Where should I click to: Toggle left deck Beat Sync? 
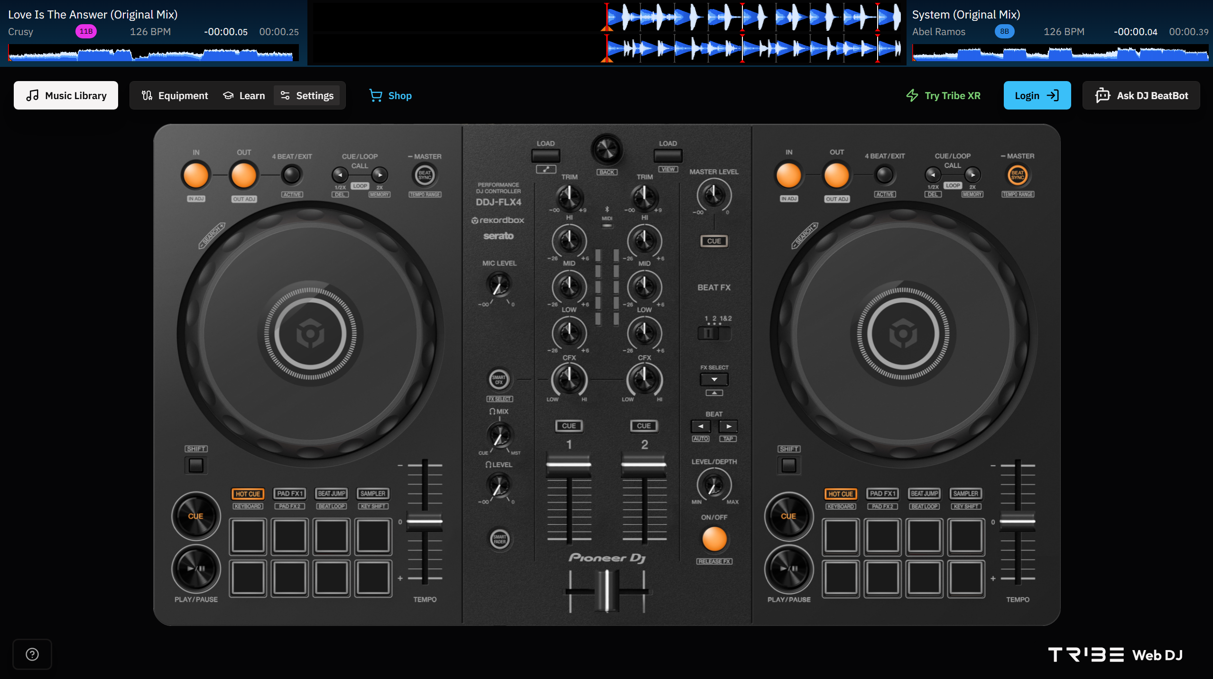click(x=425, y=175)
